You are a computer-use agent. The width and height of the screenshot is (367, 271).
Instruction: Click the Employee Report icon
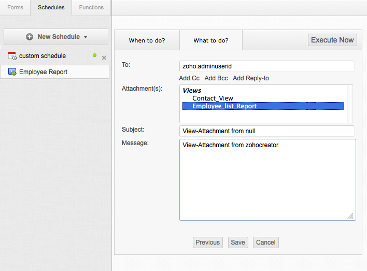[x=12, y=72]
